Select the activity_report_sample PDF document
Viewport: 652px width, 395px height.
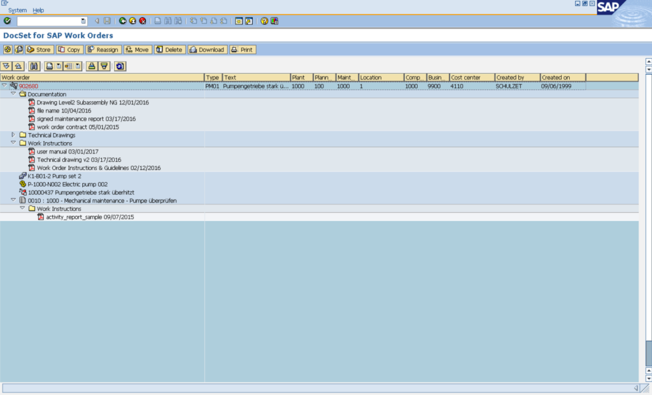89,217
